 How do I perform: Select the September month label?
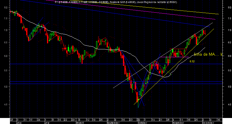coord(113,123)
